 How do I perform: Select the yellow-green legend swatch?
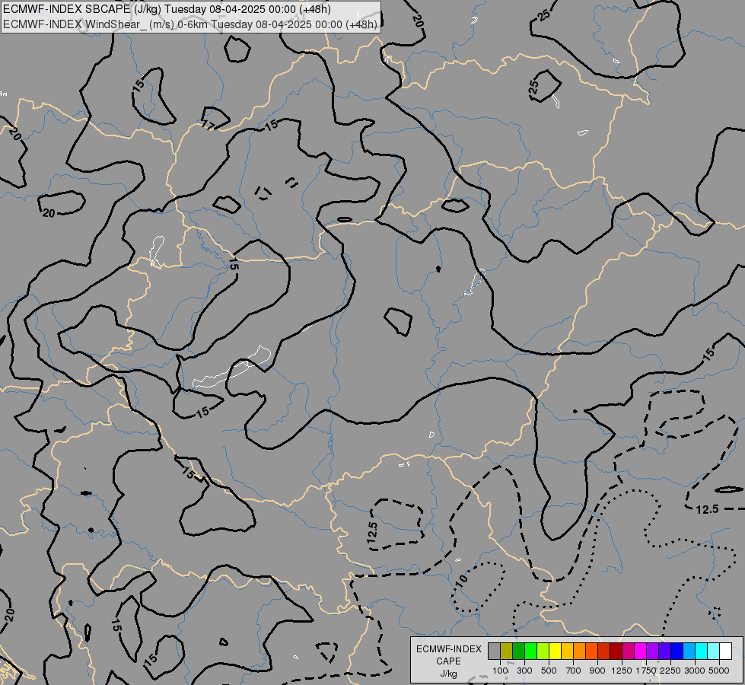click(x=543, y=651)
